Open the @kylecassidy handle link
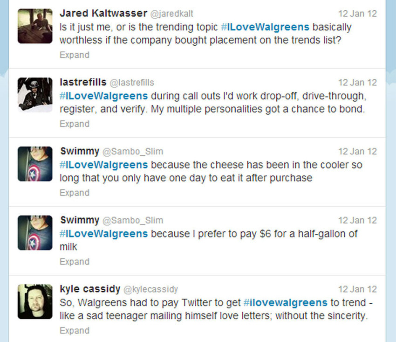 [x=150, y=289]
